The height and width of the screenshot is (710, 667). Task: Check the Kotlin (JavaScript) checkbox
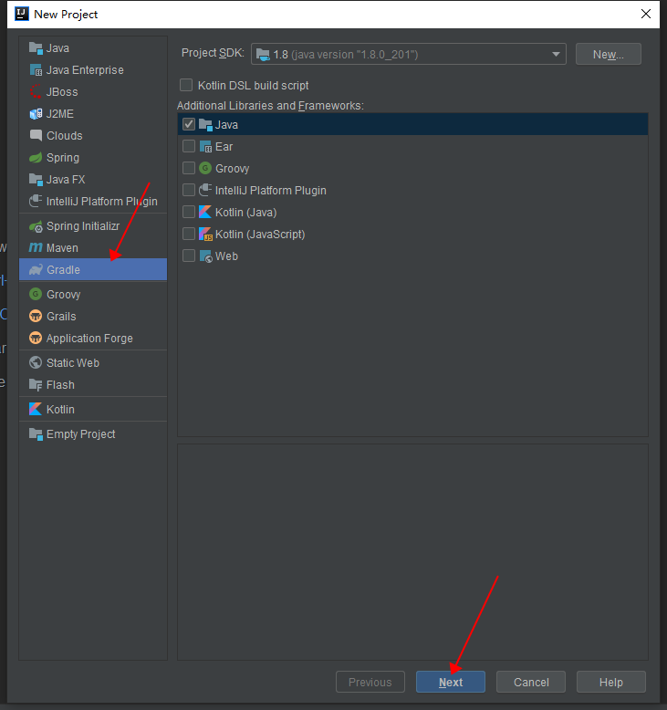coord(189,234)
